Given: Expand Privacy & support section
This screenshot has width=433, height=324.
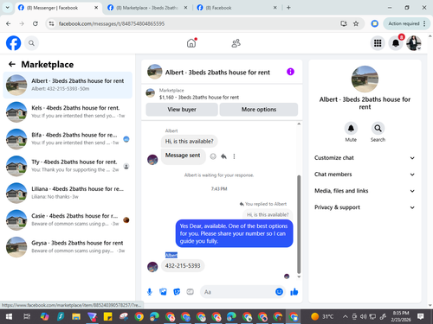Looking at the screenshot, I should [x=365, y=207].
